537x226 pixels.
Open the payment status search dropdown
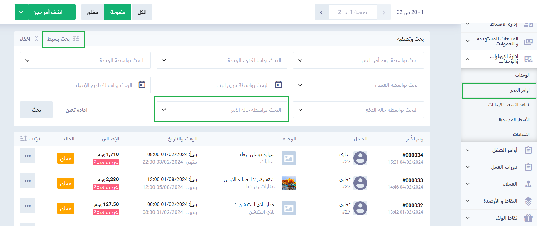(x=358, y=110)
